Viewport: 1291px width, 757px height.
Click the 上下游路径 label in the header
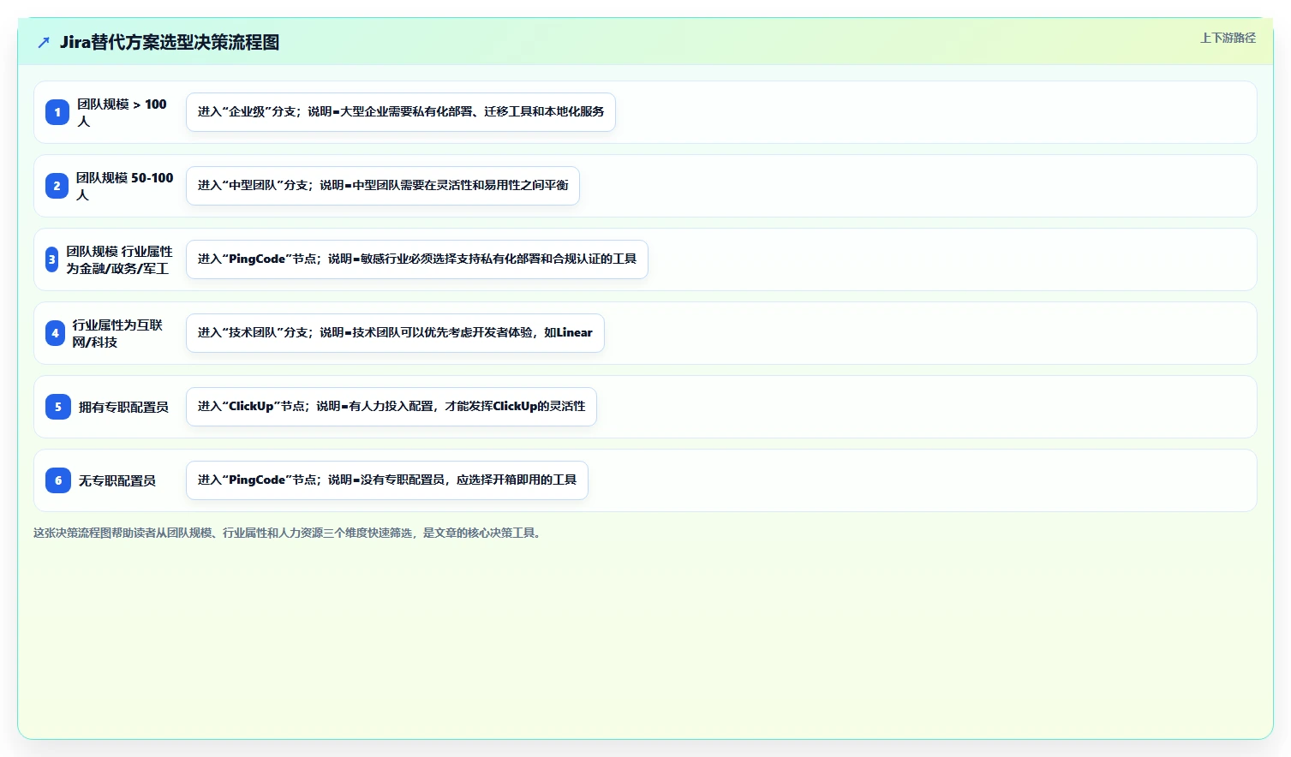click(1228, 38)
